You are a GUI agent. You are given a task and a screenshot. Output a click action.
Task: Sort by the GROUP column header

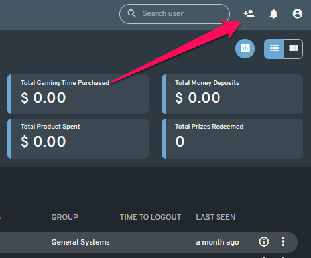(x=64, y=217)
